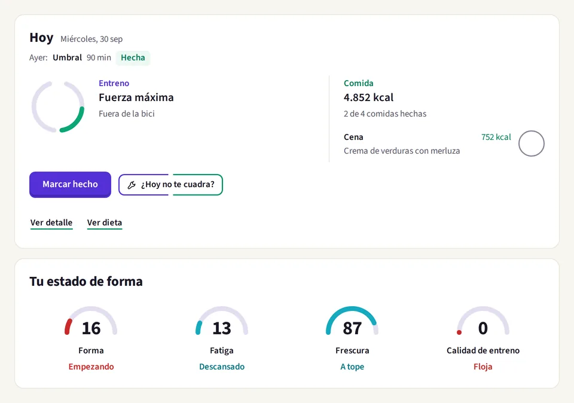Click the Descansado status text

(222, 367)
